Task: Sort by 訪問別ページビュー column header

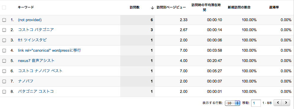Action: coord(171,7)
